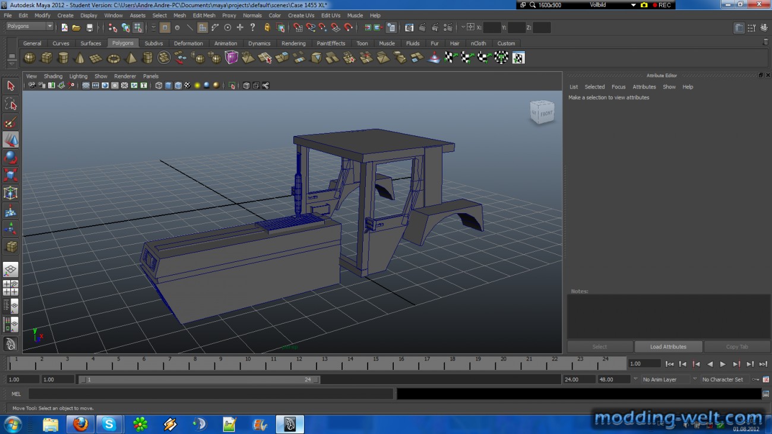Toggle wireframe display in viewport toolbar
The image size is (772, 434).
159,85
